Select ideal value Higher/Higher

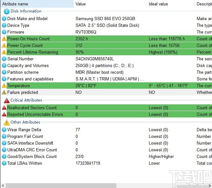(x=161, y=156)
